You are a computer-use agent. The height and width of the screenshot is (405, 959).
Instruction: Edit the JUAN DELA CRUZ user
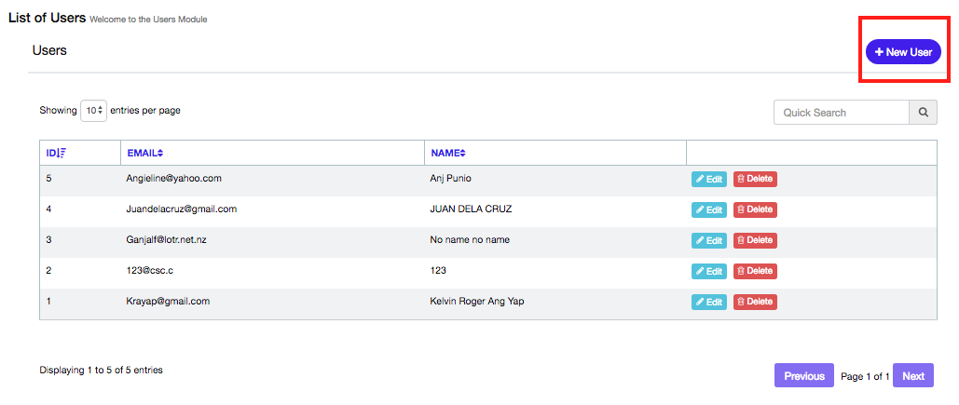tap(708, 209)
